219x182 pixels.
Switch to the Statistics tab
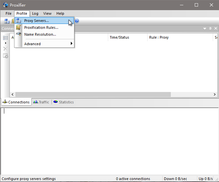pos(64,102)
